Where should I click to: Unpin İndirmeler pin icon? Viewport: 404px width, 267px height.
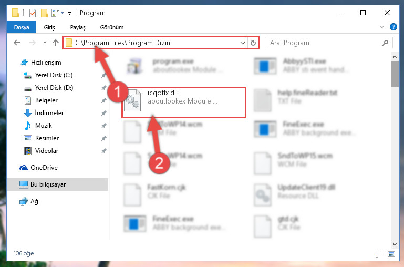click(103, 113)
